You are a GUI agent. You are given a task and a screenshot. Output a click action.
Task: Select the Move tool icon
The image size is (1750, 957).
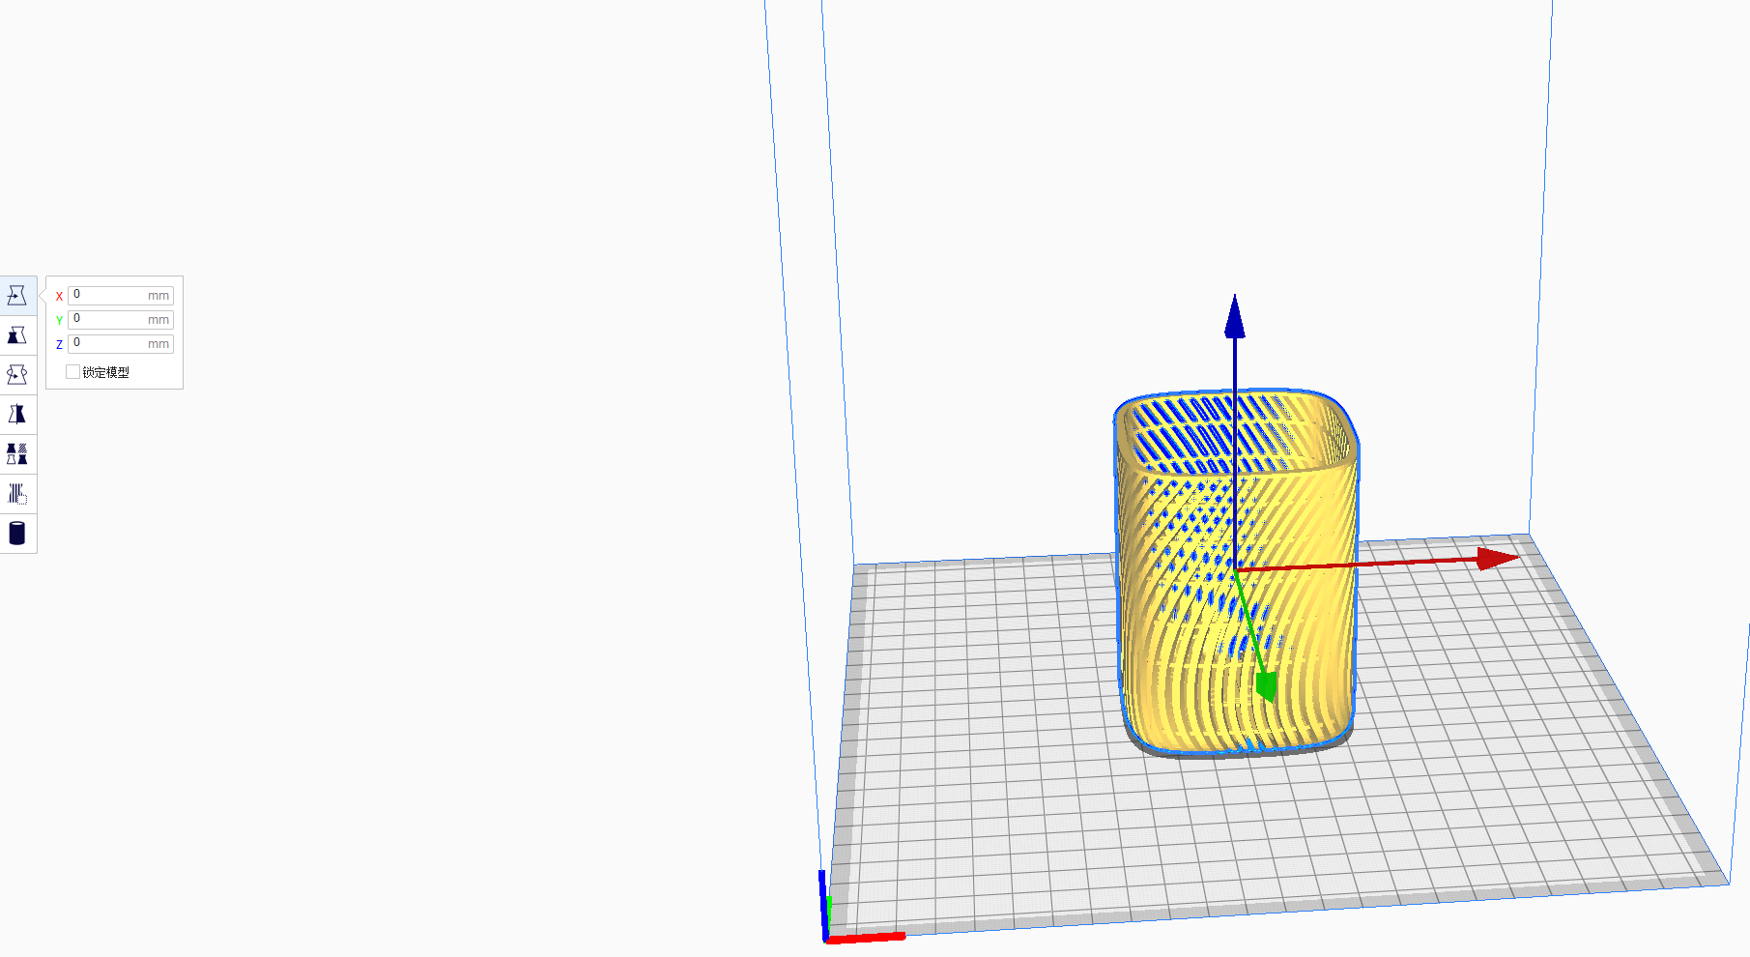pyautogui.click(x=17, y=295)
